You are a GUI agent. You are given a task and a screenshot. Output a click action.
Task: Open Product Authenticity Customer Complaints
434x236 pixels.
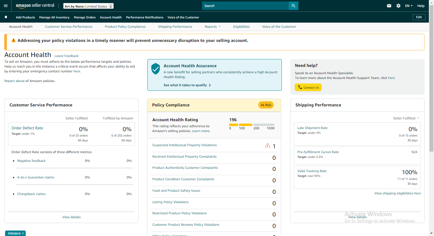185,168
